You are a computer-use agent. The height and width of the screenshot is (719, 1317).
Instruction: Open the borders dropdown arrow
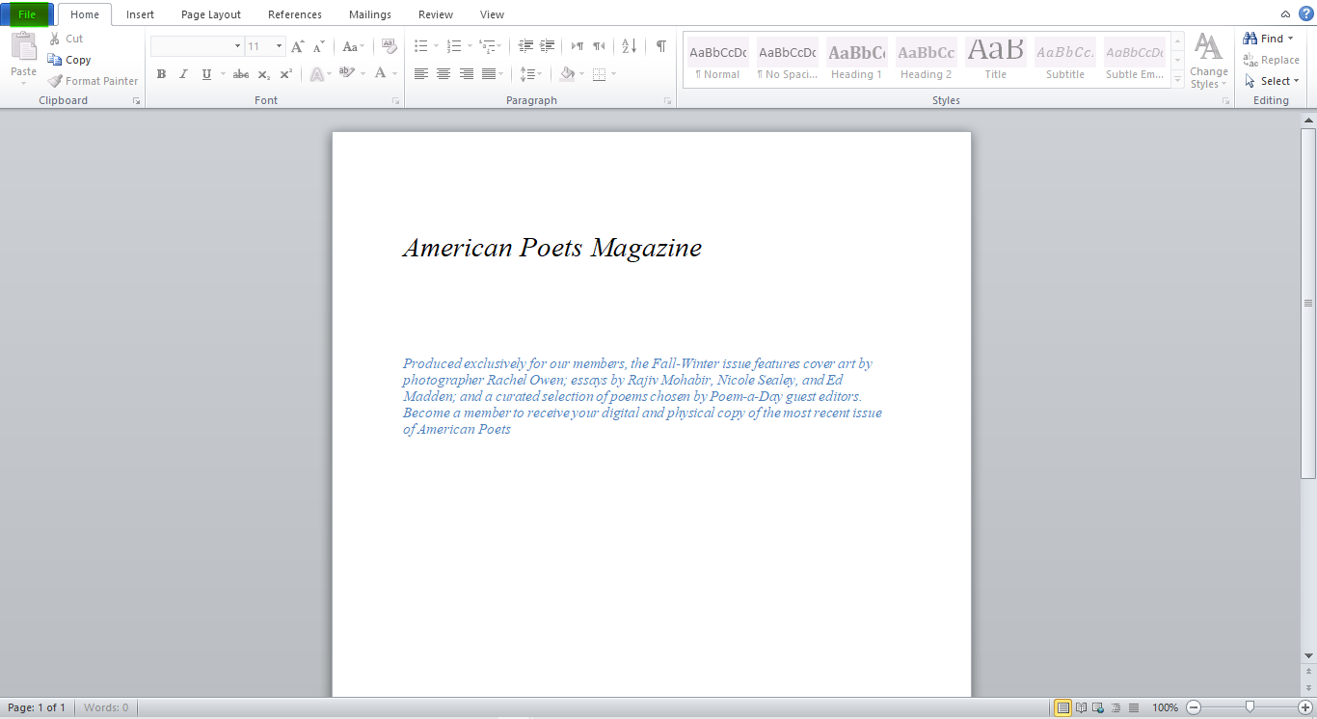613,74
